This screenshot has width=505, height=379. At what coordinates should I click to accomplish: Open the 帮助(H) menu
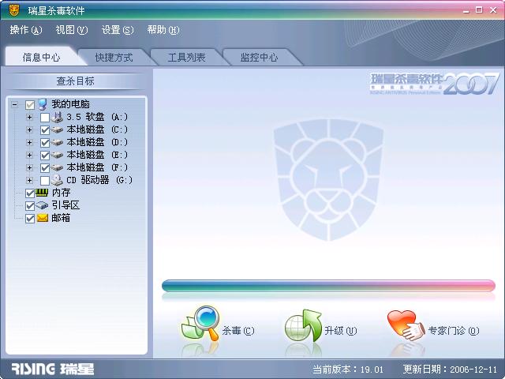click(x=163, y=30)
